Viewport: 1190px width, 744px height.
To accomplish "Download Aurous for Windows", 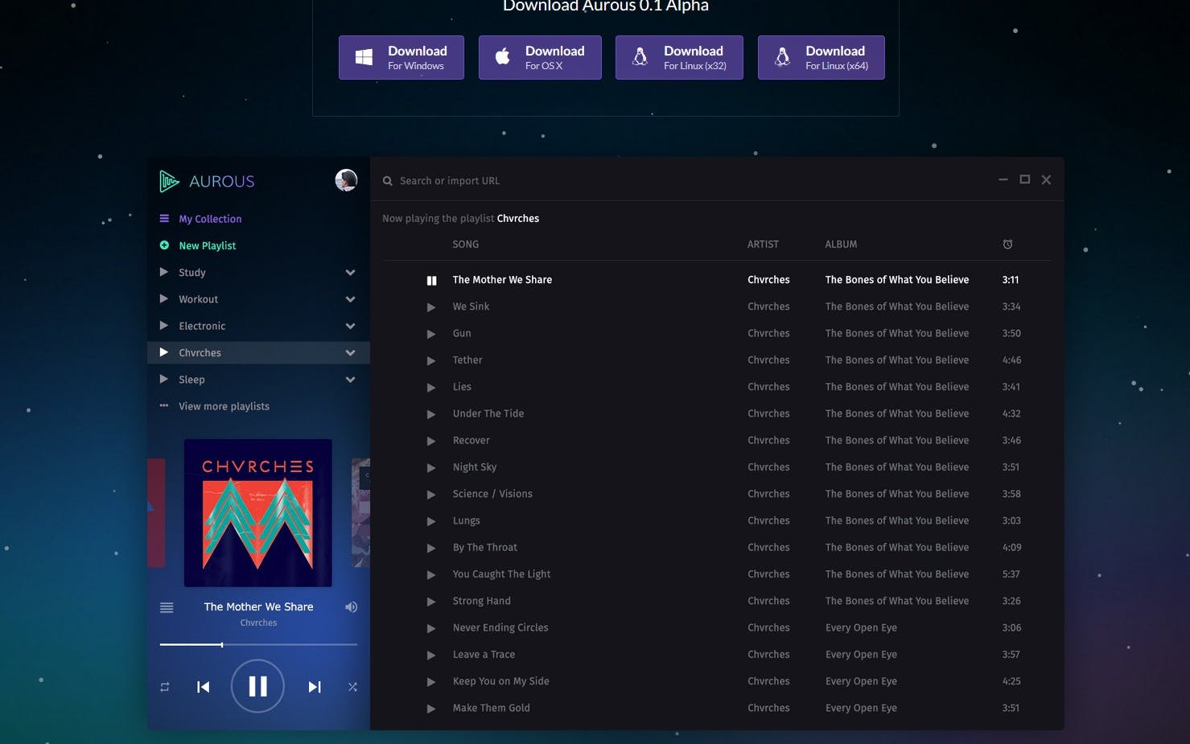I will point(401,57).
